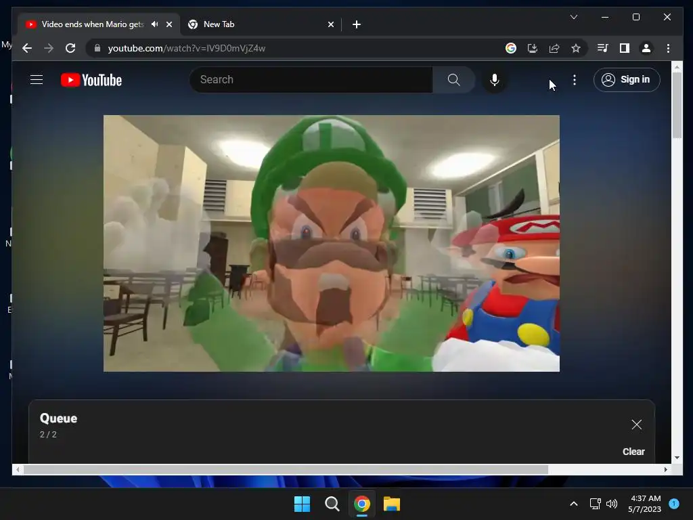The image size is (693, 520).
Task: Open Chrome profile avatar
Action: point(646,48)
